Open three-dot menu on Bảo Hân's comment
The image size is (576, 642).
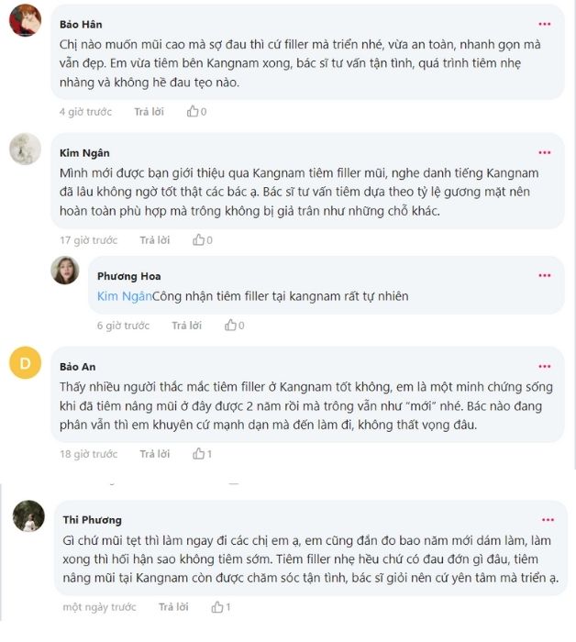click(545, 24)
